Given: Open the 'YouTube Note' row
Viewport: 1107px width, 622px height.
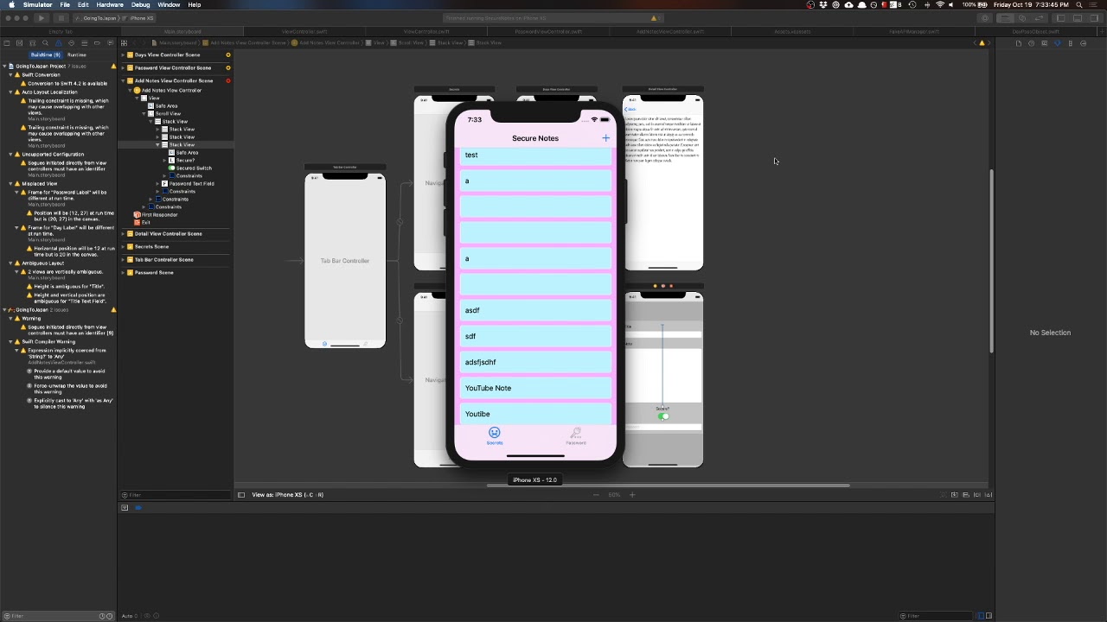Looking at the screenshot, I should (x=535, y=388).
